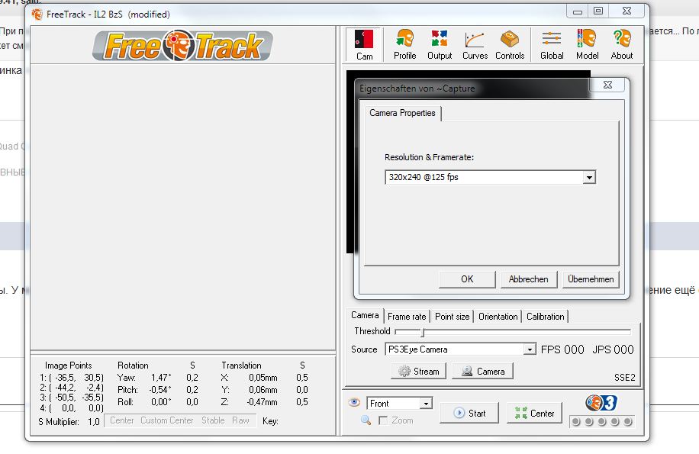The height and width of the screenshot is (454, 699).
Task: Open the Controls section
Action: click(x=510, y=44)
